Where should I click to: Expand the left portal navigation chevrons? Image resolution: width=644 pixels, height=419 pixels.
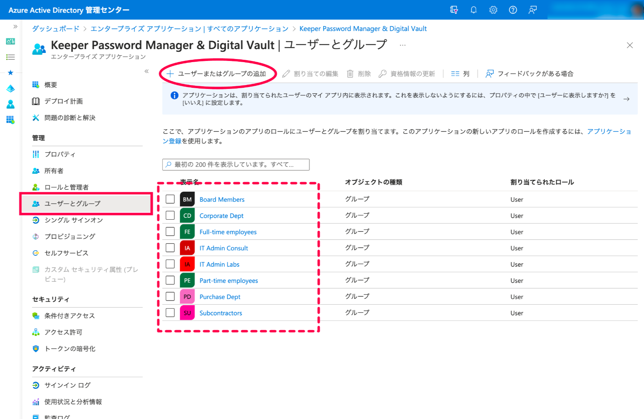[15, 26]
